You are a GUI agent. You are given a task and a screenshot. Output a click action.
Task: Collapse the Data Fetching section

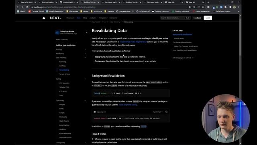[x=85, y=58]
